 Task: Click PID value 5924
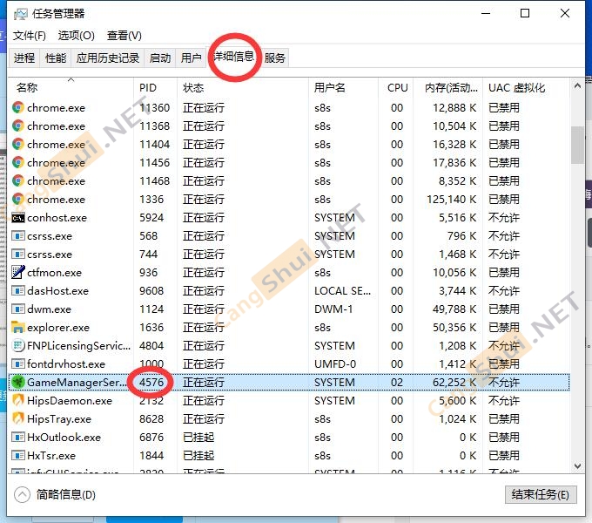pyautogui.click(x=151, y=218)
